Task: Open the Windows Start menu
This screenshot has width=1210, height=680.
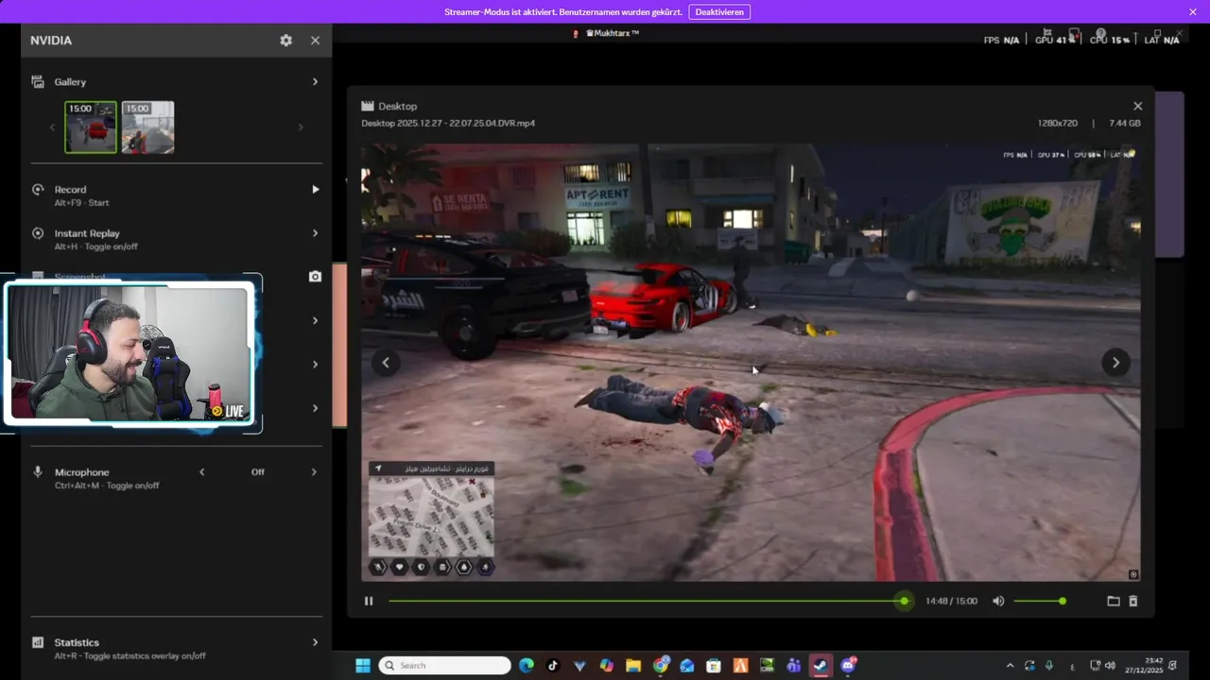Action: [362, 666]
